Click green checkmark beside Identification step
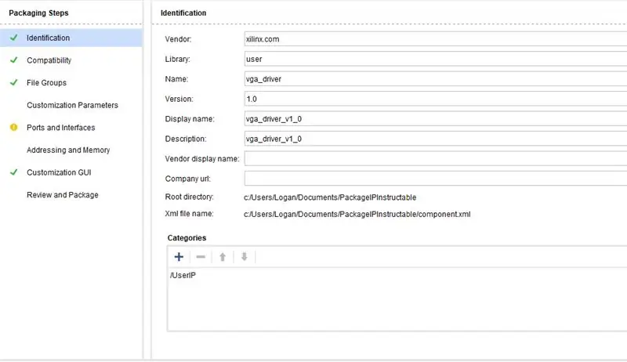 pos(14,38)
